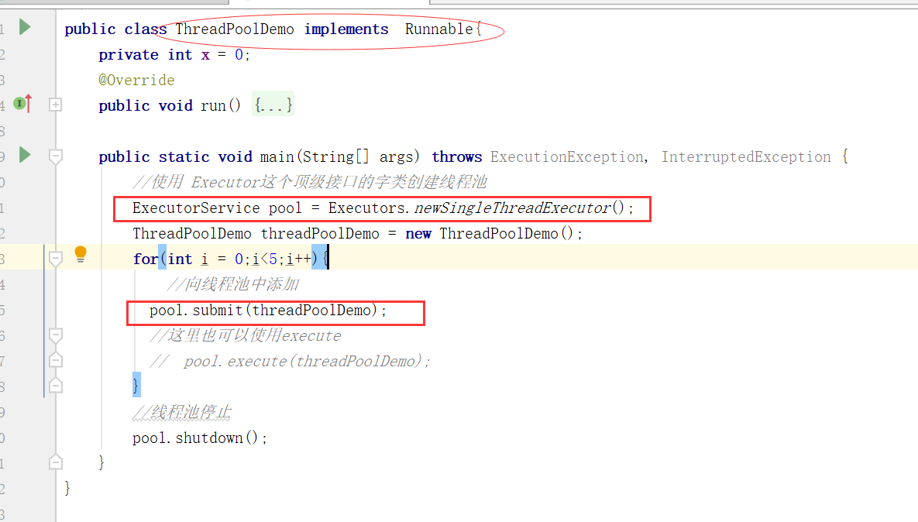Screen dimensions: 918x522
Task: Click the 'for' keyword
Action: [x=145, y=259]
